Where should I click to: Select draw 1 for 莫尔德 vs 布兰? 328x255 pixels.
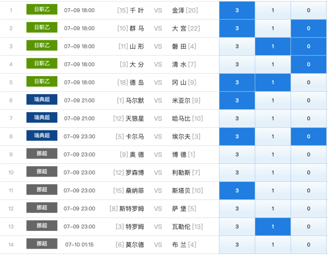point(273,245)
